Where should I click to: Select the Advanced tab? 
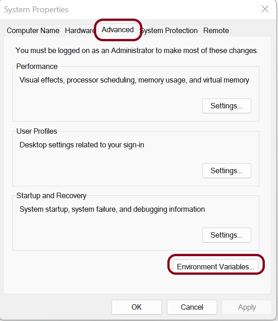coord(117,30)
